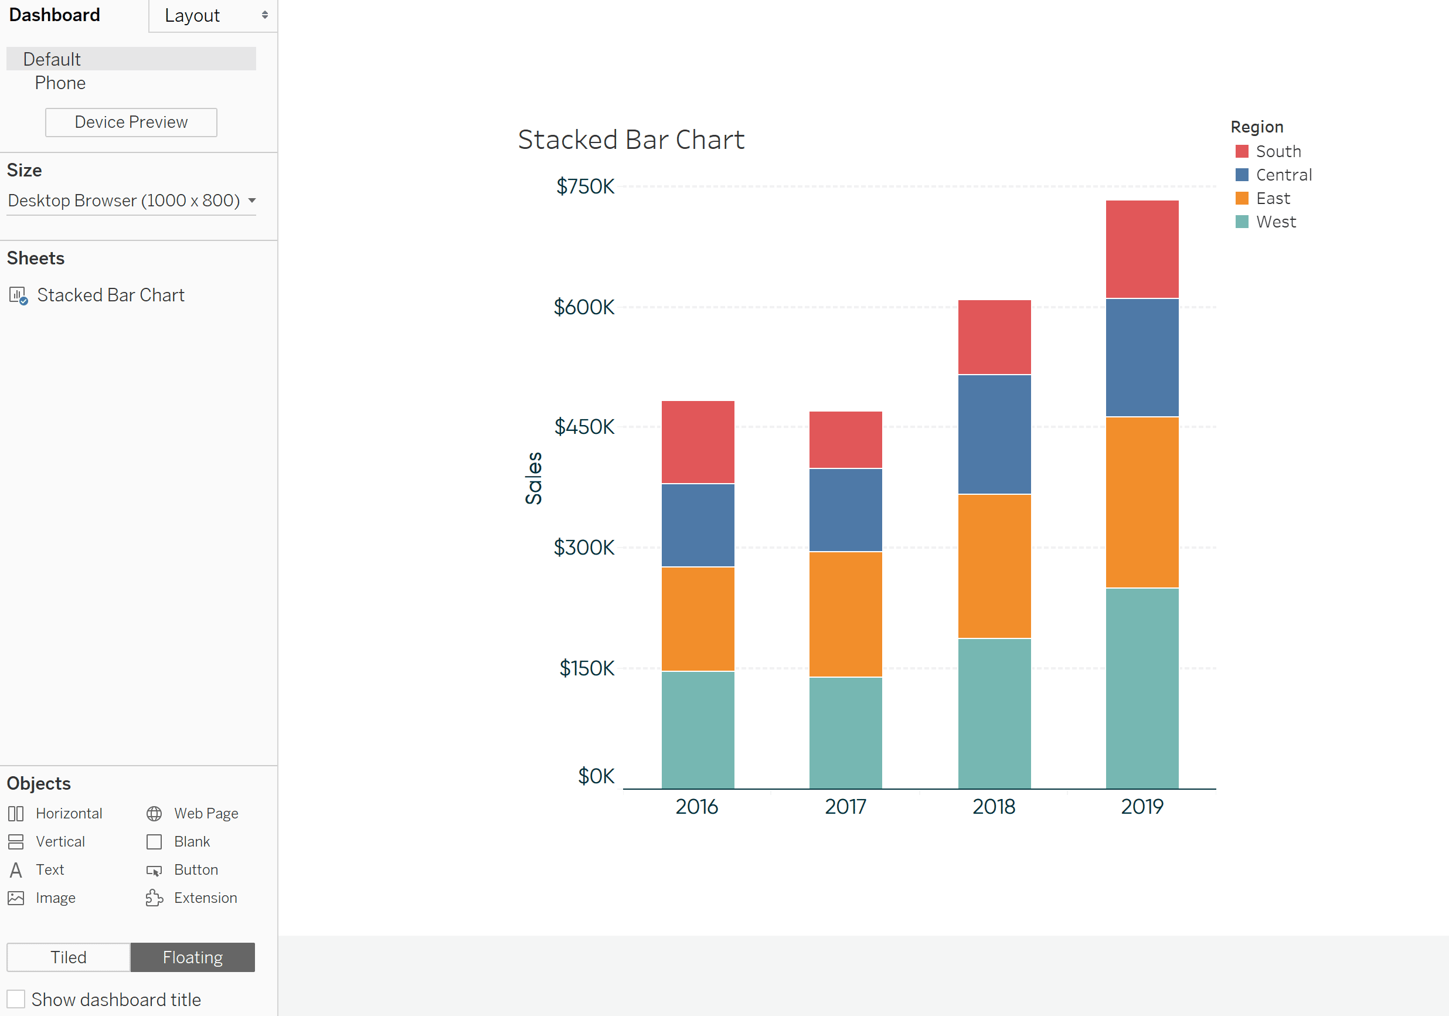1449x1016 pixels.
Task: Switch objects to Tiled mode
Action: click(68, 957)
